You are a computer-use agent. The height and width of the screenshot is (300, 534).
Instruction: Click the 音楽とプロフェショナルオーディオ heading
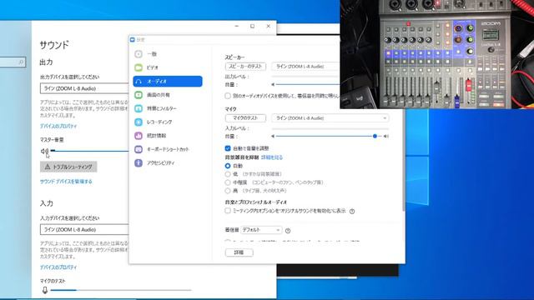click(256, 202)
